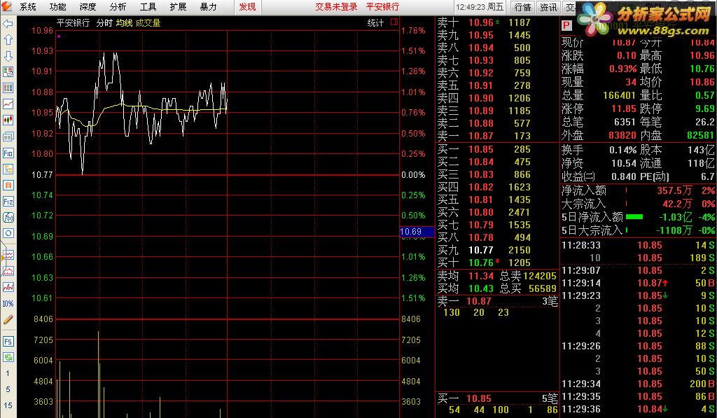
Task: Click the 卖十 10.96 order book row
Action: (497, 22)
